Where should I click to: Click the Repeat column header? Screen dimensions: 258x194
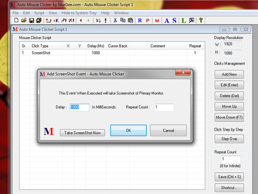click(195, 46)
